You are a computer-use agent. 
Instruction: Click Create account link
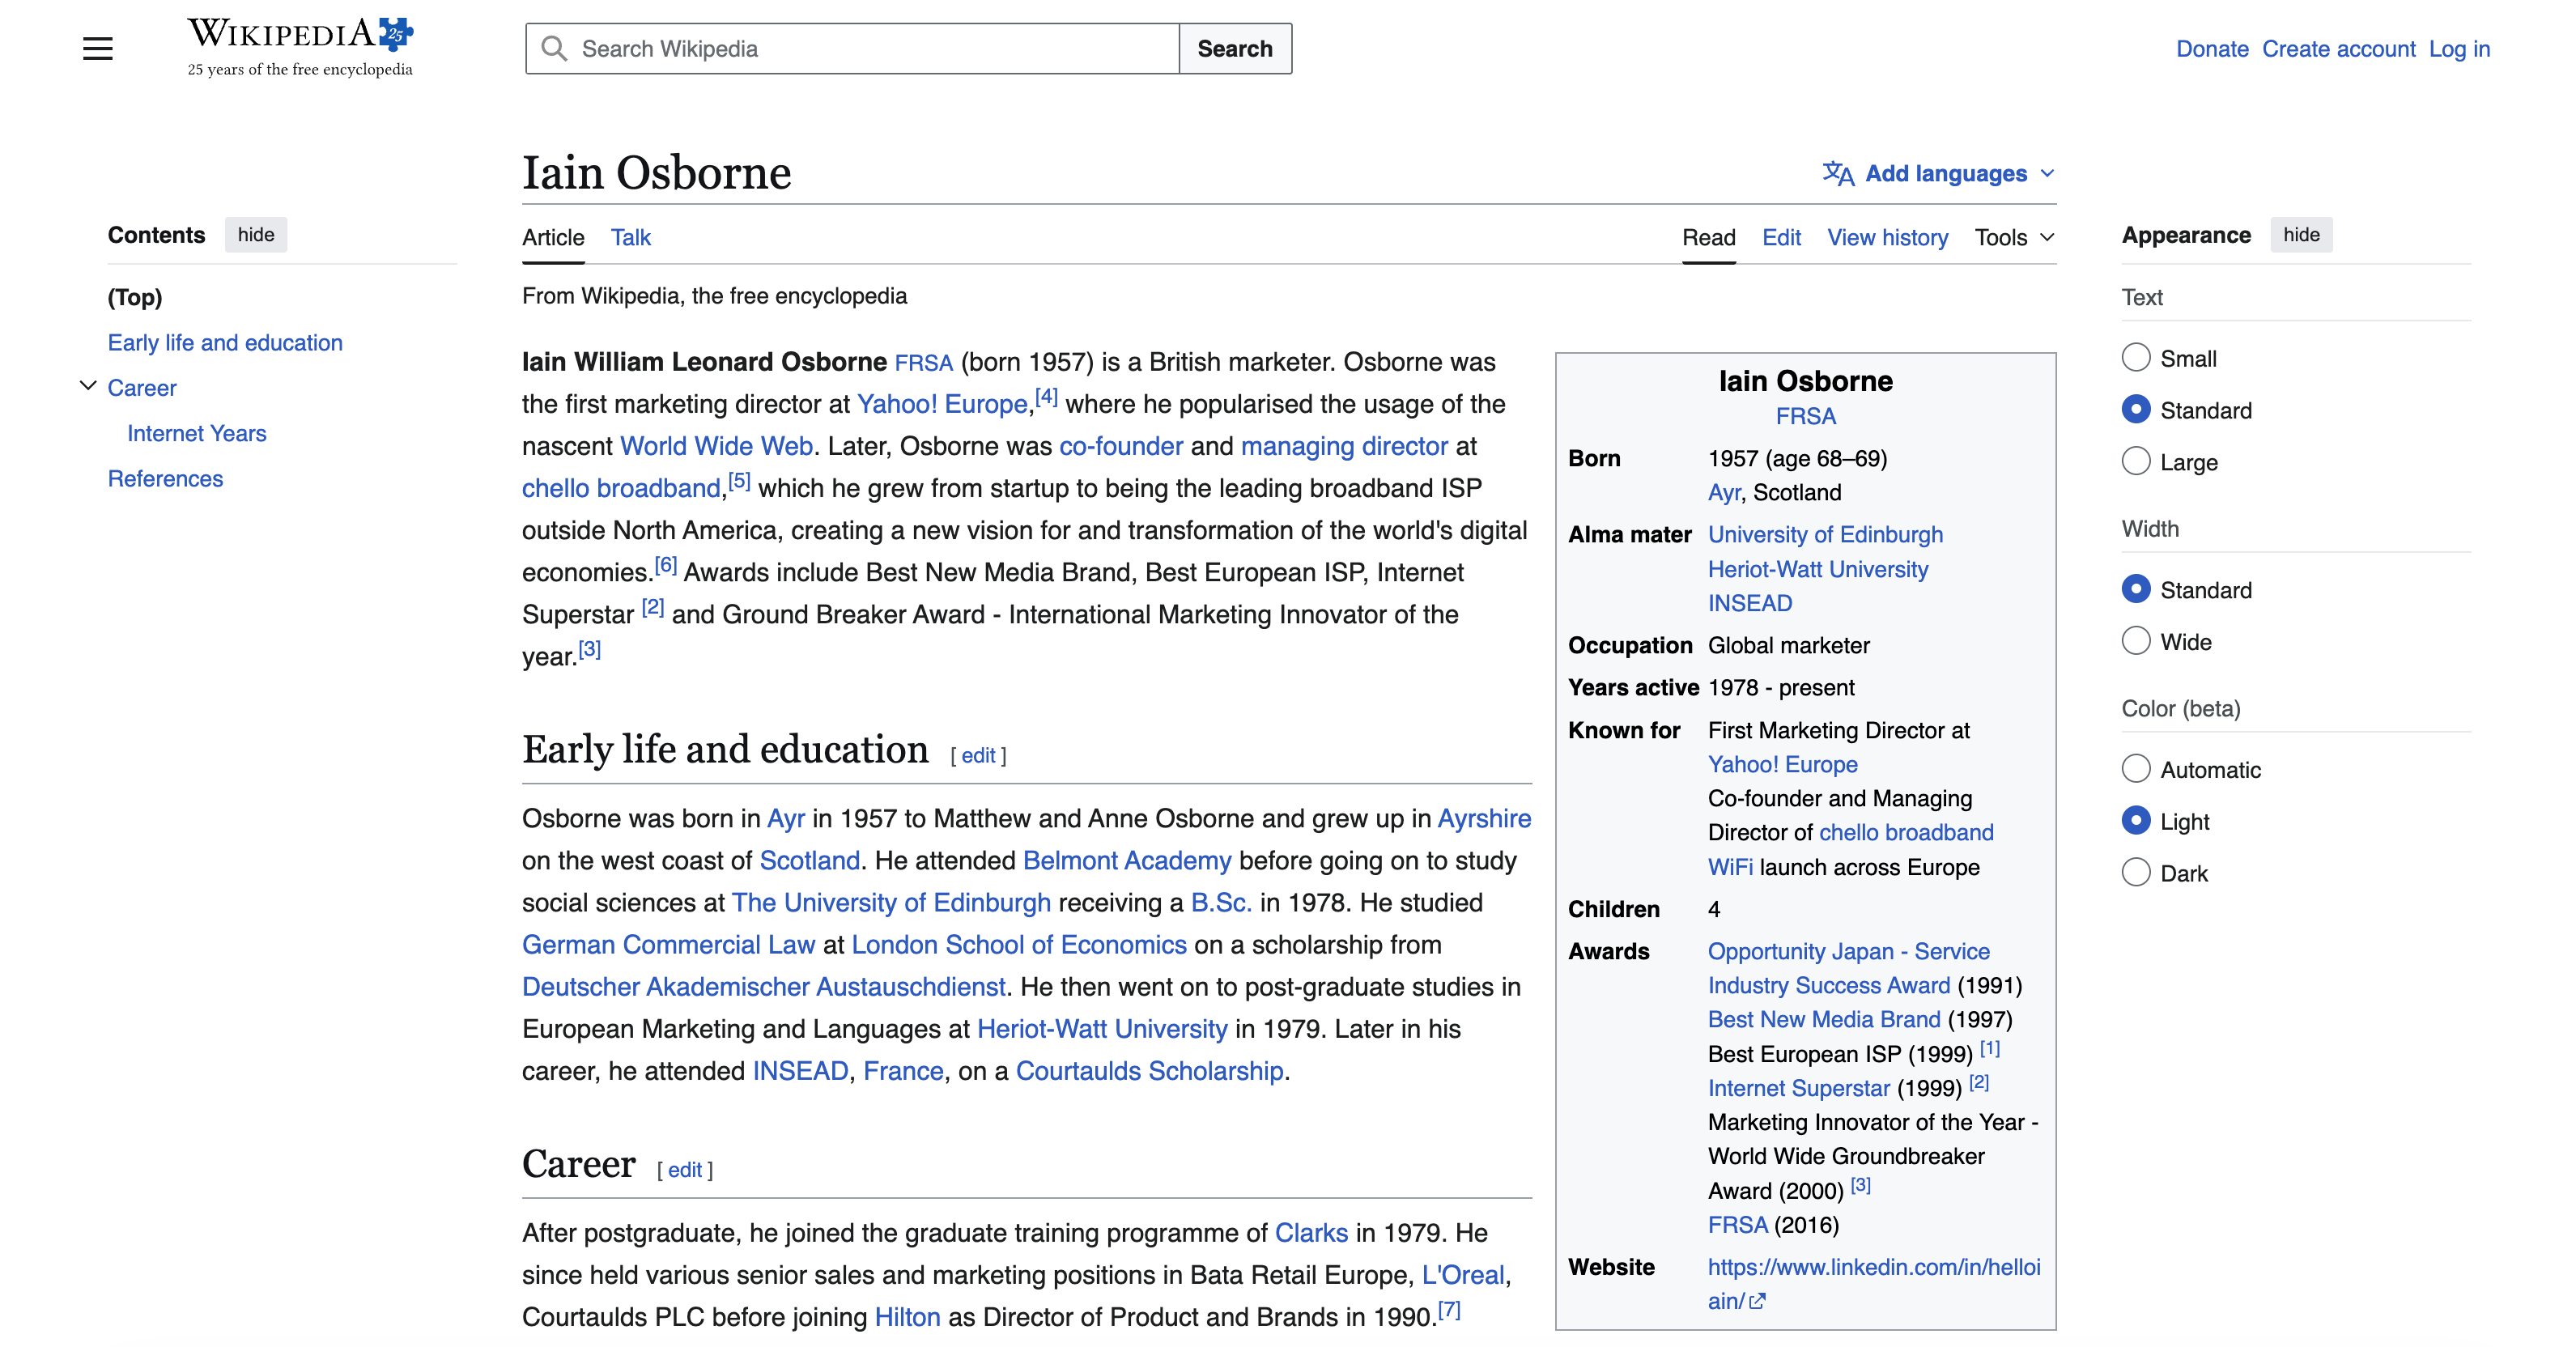2338,49
